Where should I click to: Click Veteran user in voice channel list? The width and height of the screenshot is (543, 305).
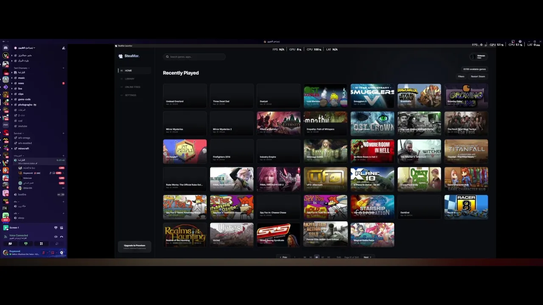[x=42, y=178]
